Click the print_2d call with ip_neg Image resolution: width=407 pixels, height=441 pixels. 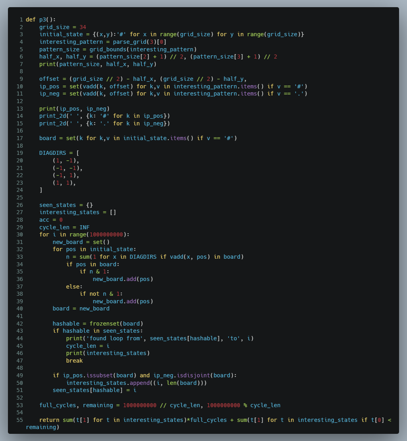tap(105, 123)
